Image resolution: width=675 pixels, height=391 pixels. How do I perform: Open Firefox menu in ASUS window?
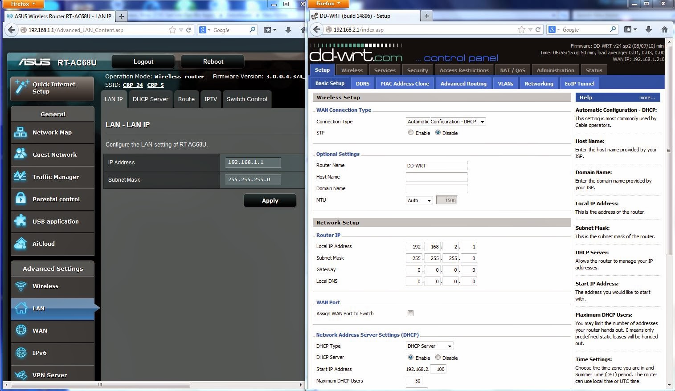click(23, 4)
